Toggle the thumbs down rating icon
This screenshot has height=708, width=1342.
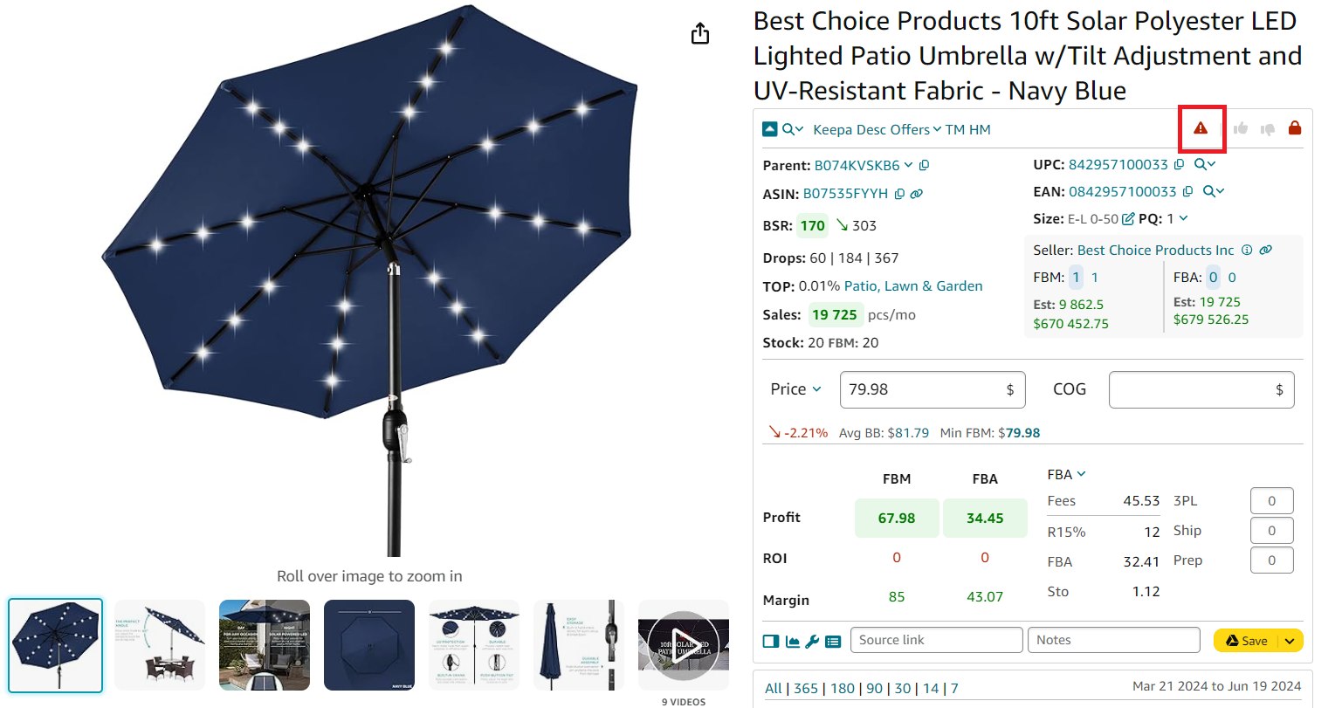coord(1267,127)
